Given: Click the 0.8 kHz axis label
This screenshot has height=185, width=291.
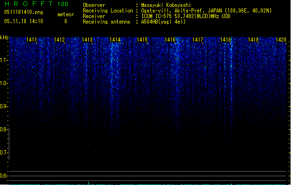Looking at the screenshot, I should coord(4,129).
